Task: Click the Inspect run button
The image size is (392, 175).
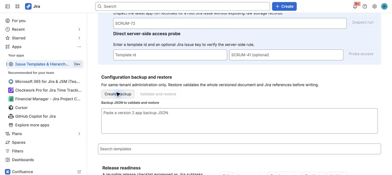Action: click(363, 22)
